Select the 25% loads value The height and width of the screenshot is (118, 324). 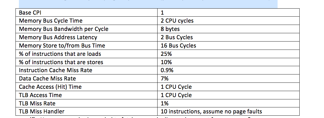click(166, 54)
